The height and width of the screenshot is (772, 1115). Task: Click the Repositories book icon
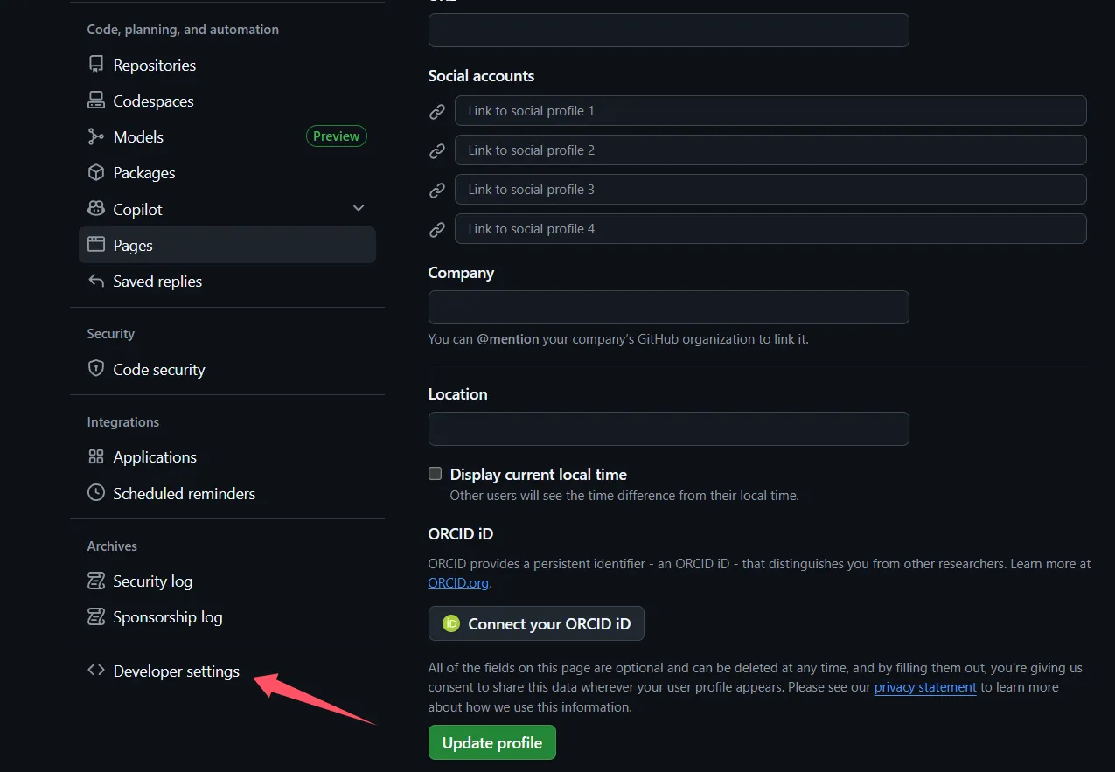(x=96, y=65)
